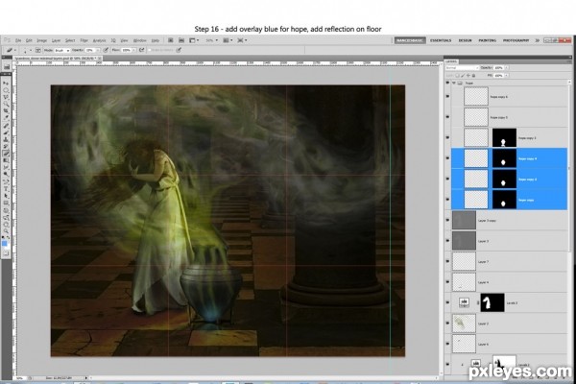The height and width of the screenshot is (384, 576).
Task: Switch to the ESSENTIALS workspace
Action: tap(441, 40)
